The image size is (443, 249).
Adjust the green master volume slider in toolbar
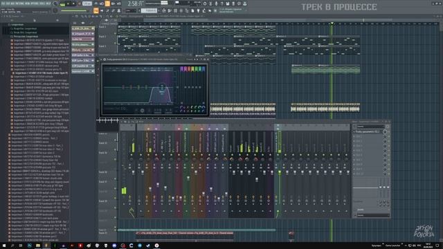coord(74,11)
